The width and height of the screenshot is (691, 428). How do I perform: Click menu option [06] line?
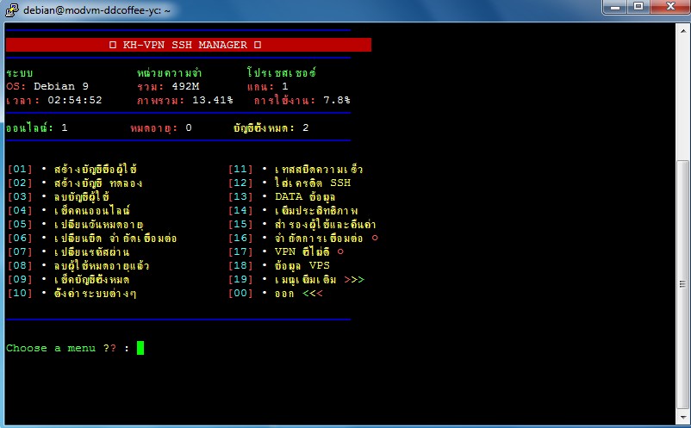(x=92, y=239)
